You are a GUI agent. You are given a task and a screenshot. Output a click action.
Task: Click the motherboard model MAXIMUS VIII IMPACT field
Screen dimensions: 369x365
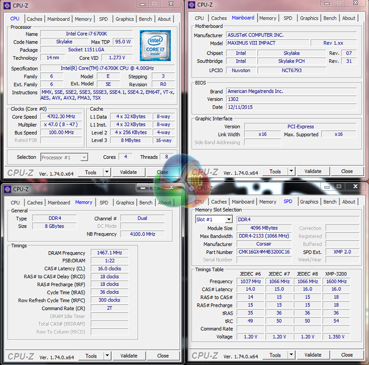pos(268,43)
